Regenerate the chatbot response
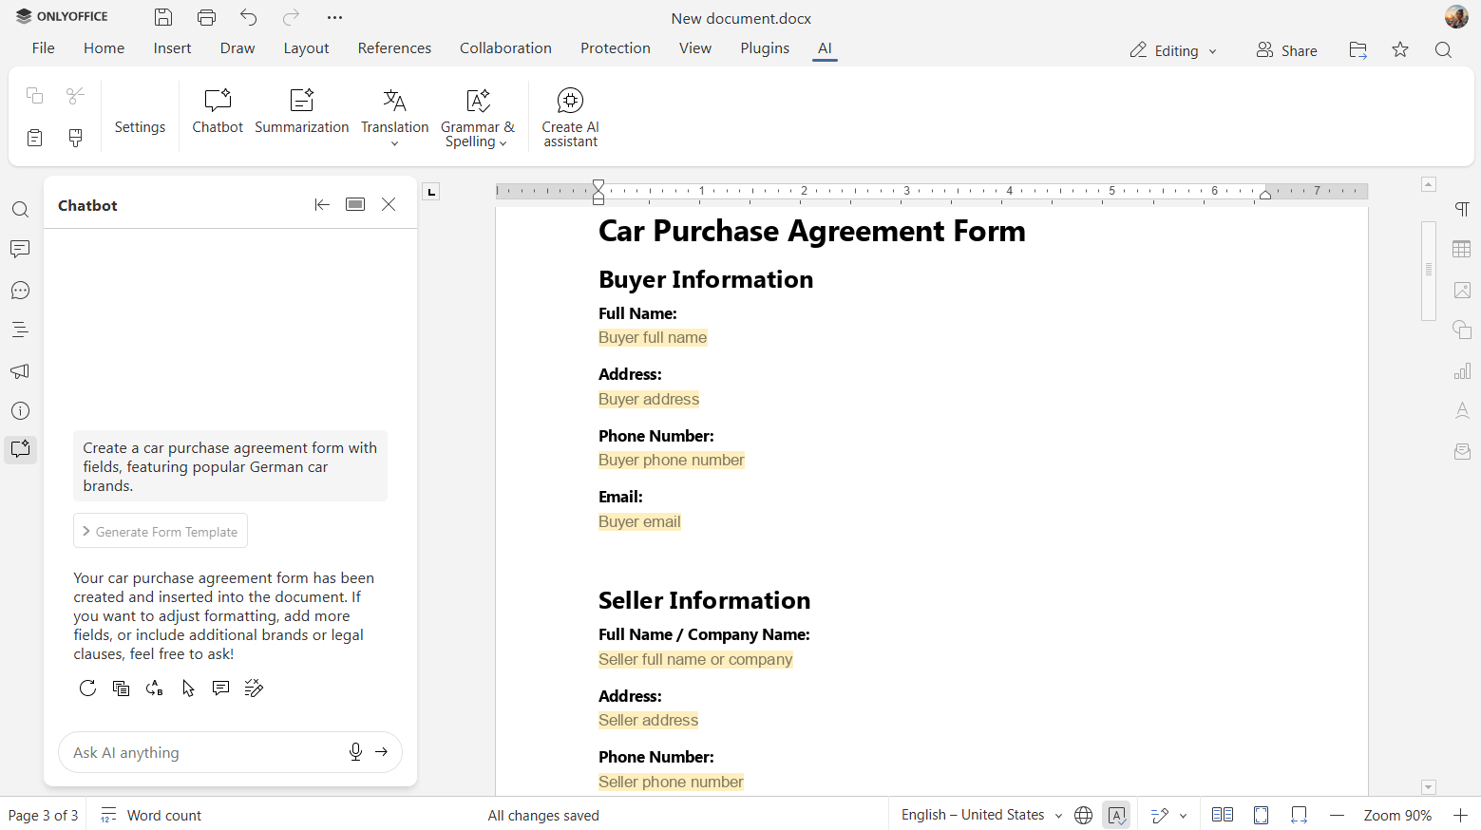 pos(87,688)
